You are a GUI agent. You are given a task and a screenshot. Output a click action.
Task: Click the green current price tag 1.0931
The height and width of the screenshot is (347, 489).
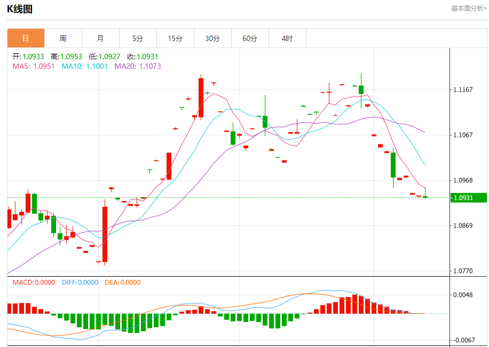(469, 198)
